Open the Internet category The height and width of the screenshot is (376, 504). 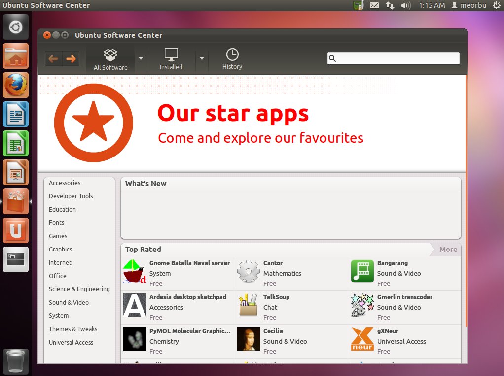(60, 263)
